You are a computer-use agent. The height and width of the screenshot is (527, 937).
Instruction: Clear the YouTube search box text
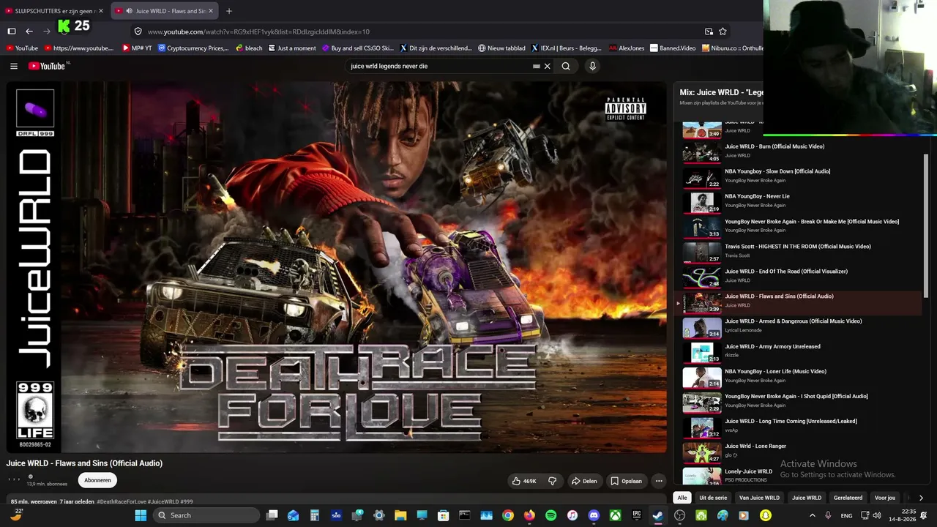click(547, 66)
